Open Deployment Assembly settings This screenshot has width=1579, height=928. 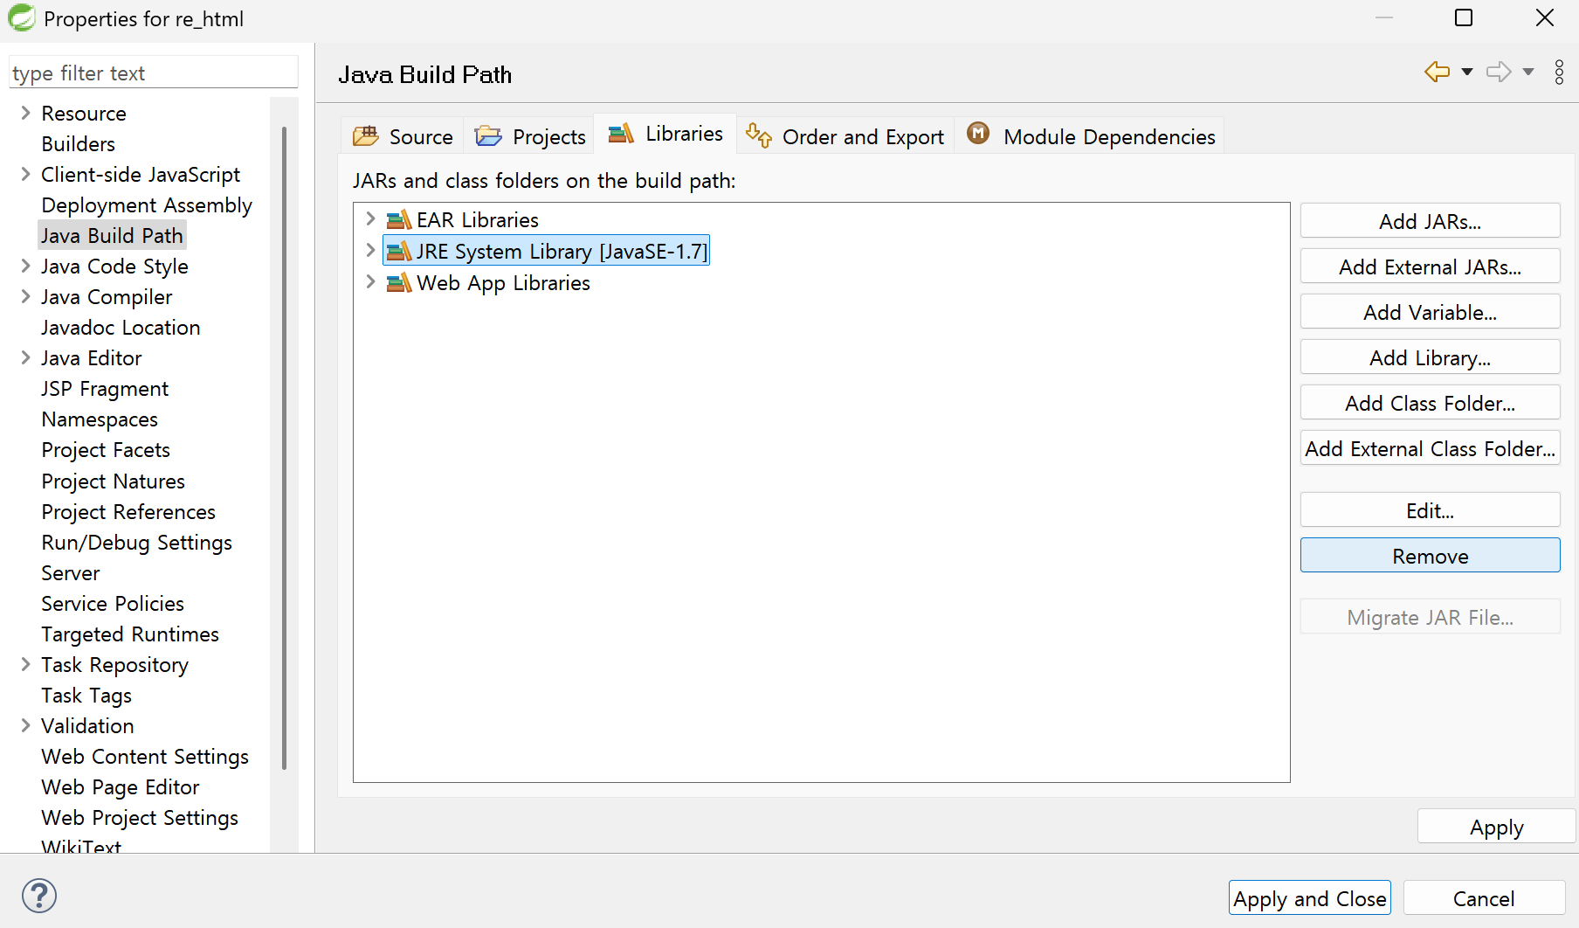tap(147, 204)
